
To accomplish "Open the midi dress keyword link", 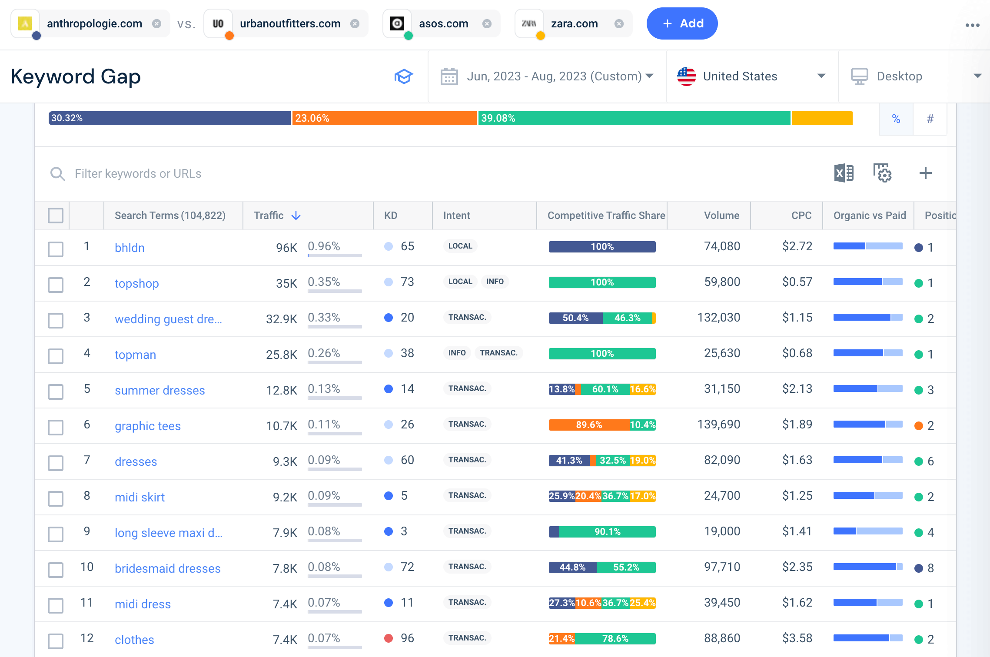I will 143,604.
